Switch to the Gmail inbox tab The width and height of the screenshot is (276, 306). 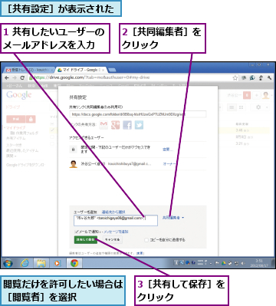tap(28, 70)
